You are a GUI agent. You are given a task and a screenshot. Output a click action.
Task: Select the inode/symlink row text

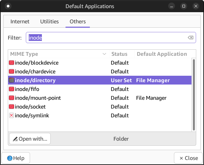32,116
